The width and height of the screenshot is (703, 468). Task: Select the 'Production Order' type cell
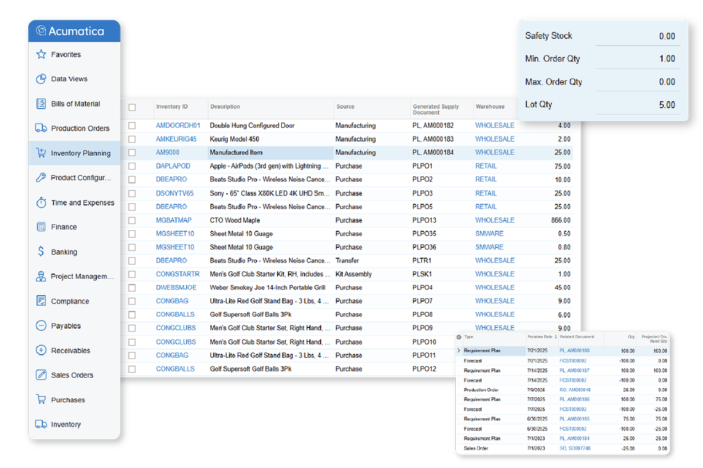pos(481,390)
